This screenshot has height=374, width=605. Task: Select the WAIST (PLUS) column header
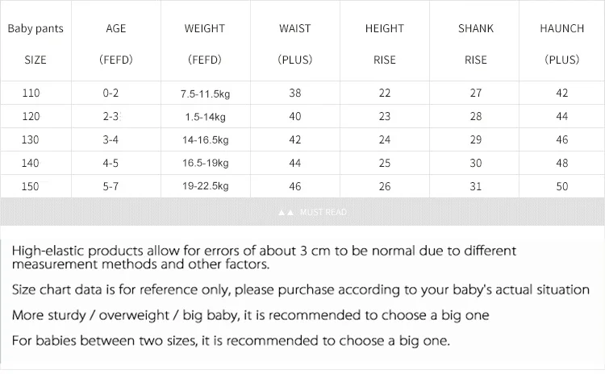(x=294, y=44)
